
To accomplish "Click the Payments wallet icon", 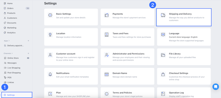I will point(107,15).
